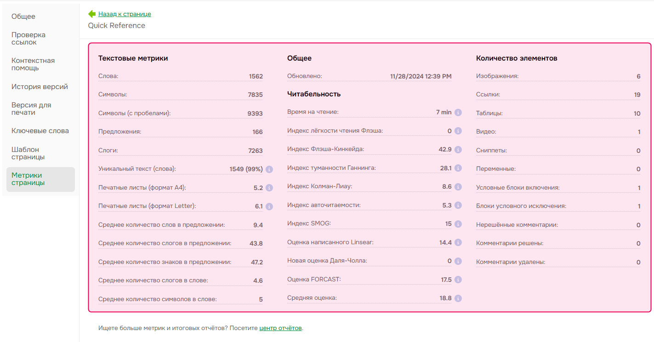Open История версий sidebar item
This screenshot has width=654, height=342.
pos(40,87)
